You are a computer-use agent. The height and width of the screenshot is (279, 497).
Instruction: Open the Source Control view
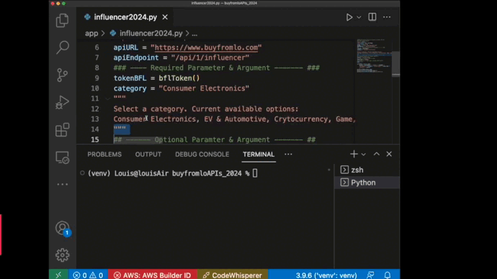63,75
